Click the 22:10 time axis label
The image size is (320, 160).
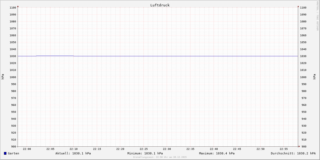[74, 149]
